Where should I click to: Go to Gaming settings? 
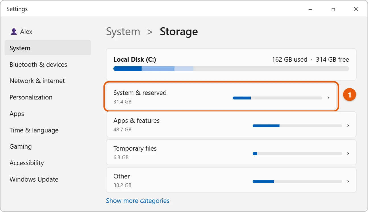click(x=20, y=146)
